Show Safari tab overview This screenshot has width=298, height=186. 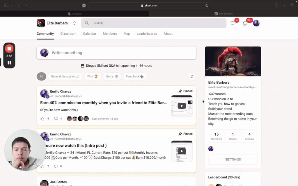pos(292,5)
